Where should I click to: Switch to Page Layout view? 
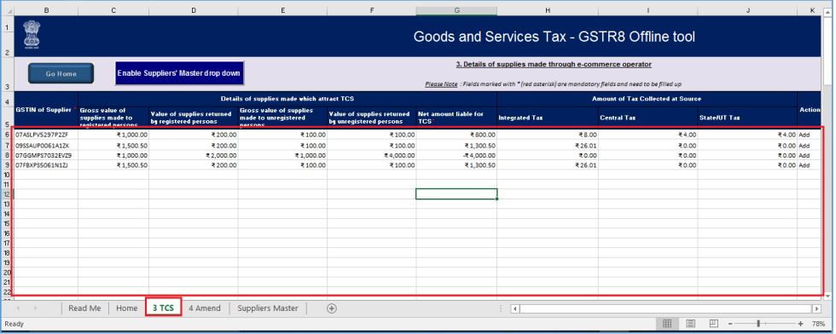click(x=690, y=323)
